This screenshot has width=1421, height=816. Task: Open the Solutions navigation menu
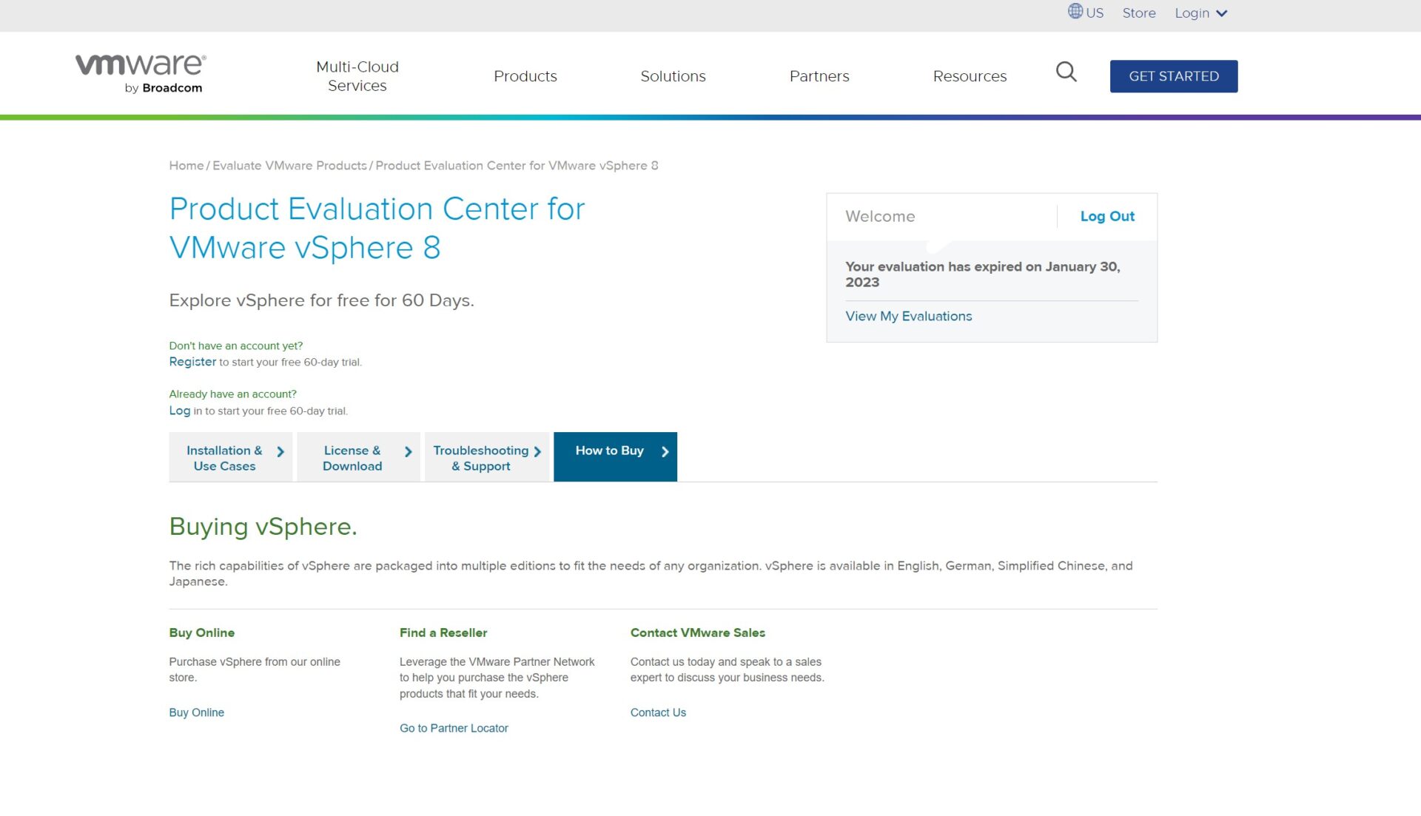pos(672,75)
